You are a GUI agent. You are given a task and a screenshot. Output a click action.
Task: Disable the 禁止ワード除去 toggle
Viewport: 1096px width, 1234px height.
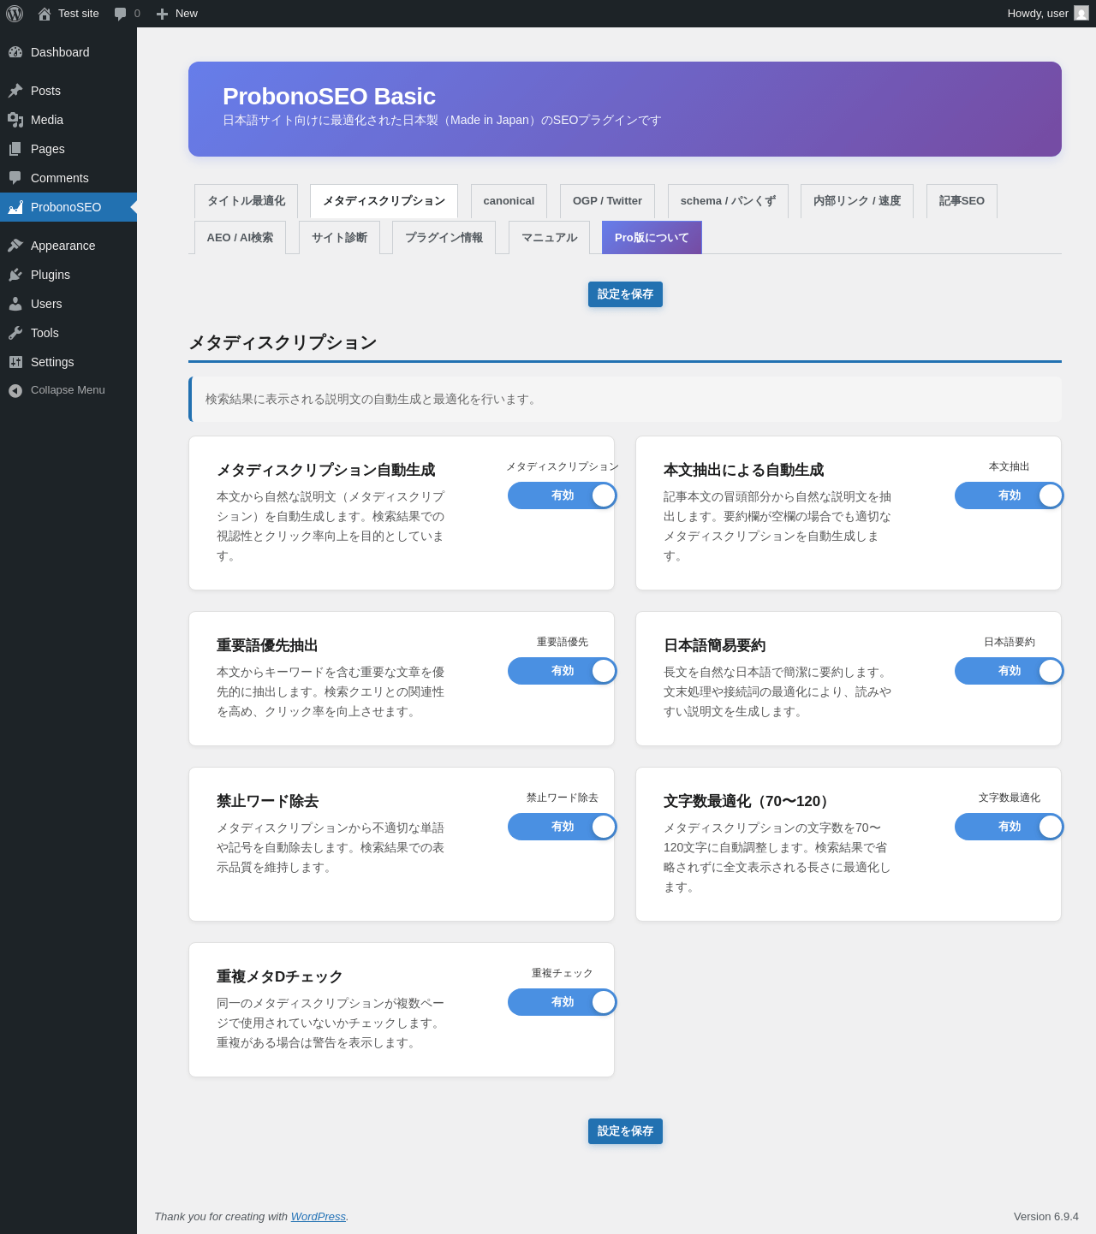pos(563,827)
